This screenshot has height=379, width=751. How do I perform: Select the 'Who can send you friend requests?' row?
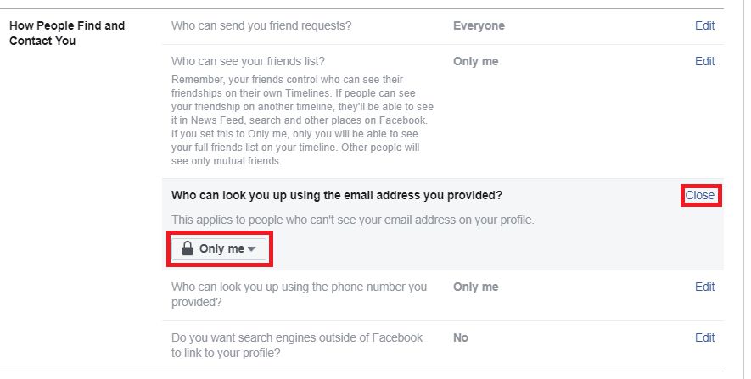point(261,25)
